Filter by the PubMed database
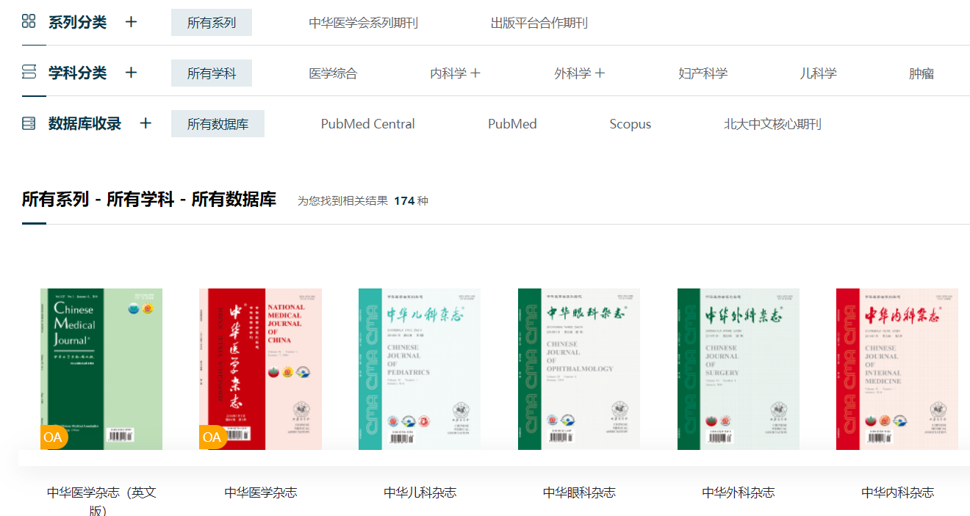 coord(512,124)
